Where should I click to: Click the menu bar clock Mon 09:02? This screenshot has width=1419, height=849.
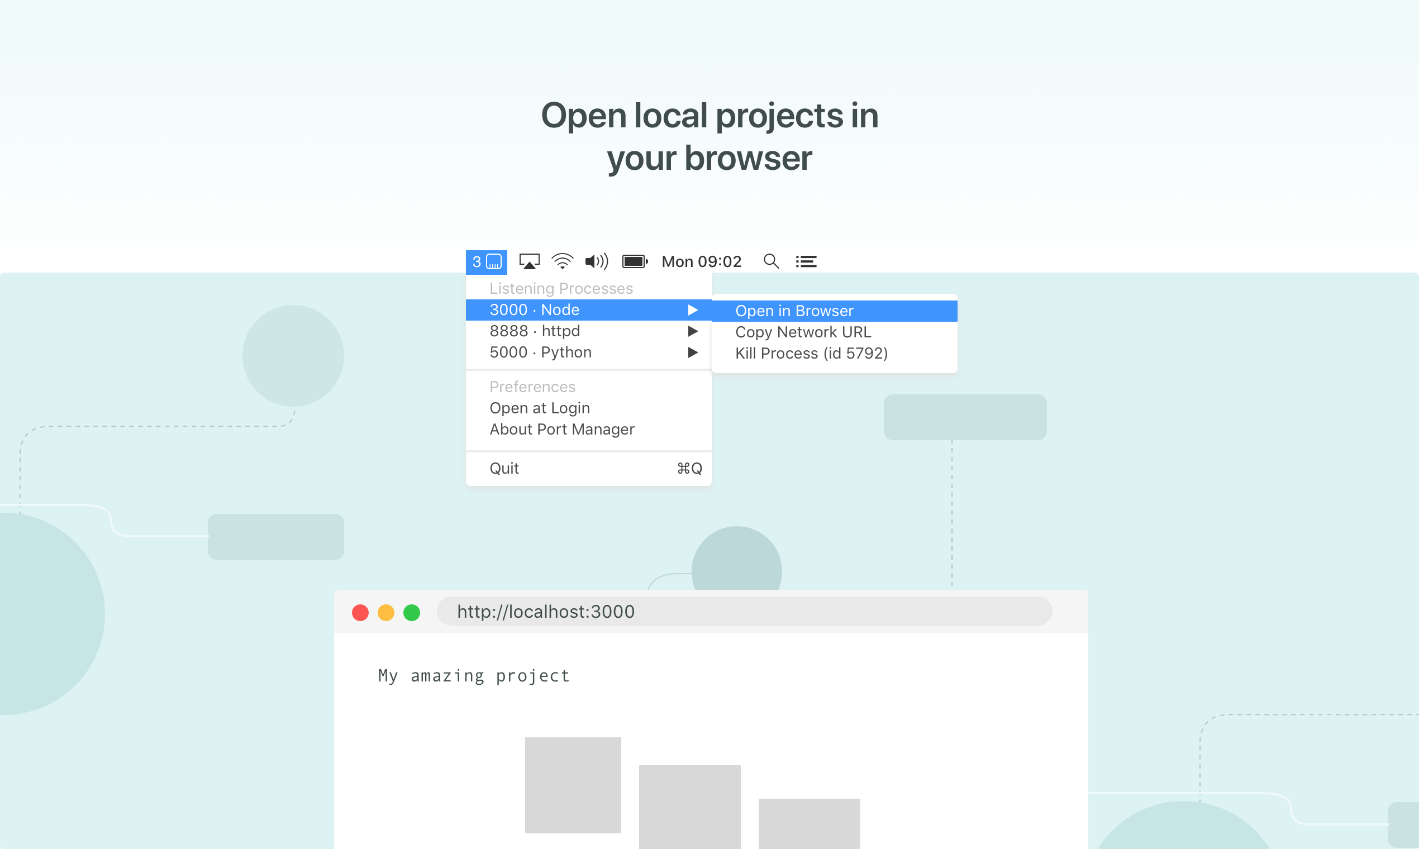[x=701, y=261]
